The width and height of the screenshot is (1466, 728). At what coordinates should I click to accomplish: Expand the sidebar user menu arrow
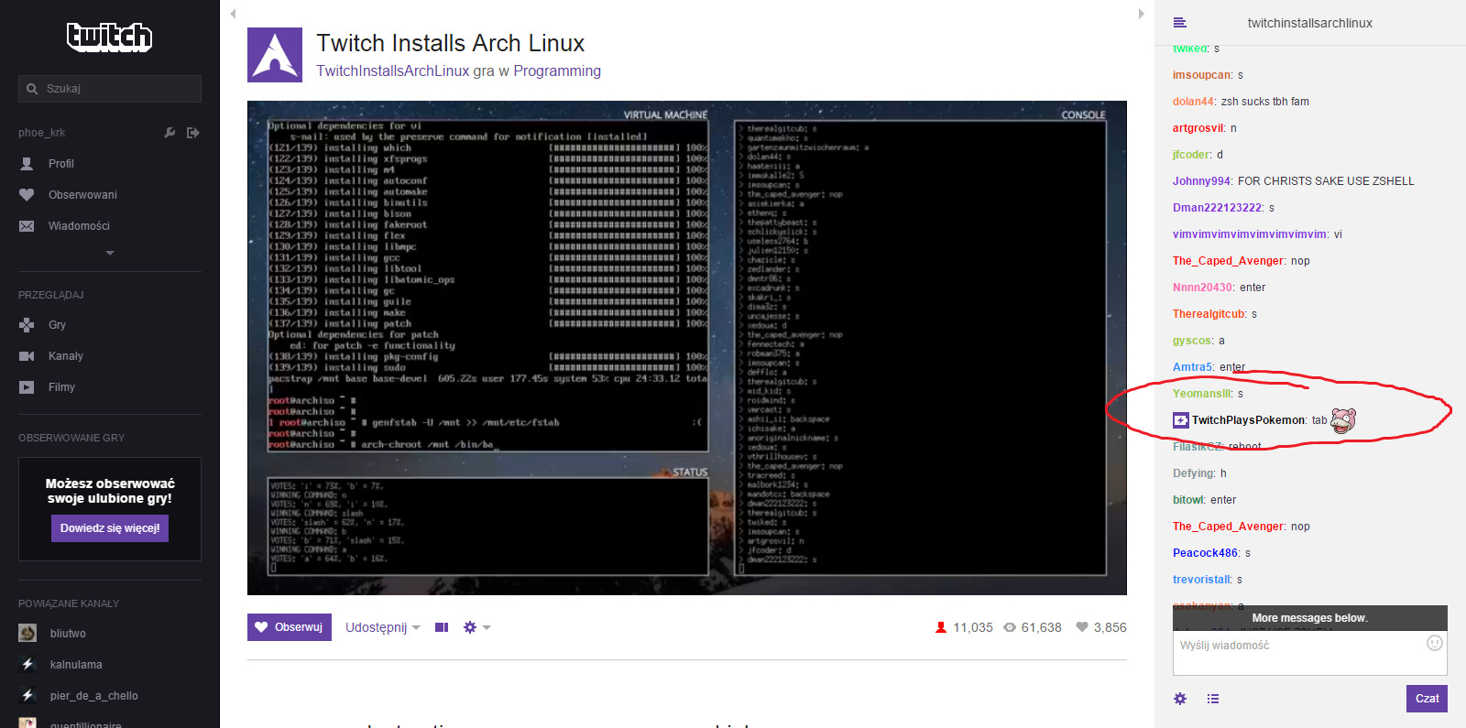tap(110, 253)
